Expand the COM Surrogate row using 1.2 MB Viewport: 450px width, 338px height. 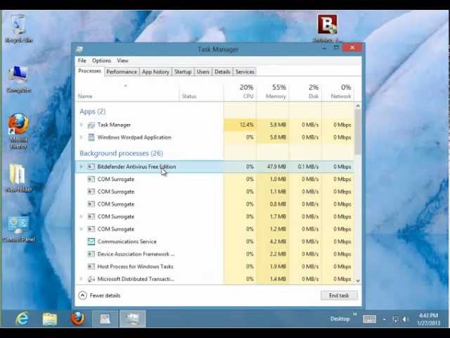pyautogui.click(x=82, y=229)
